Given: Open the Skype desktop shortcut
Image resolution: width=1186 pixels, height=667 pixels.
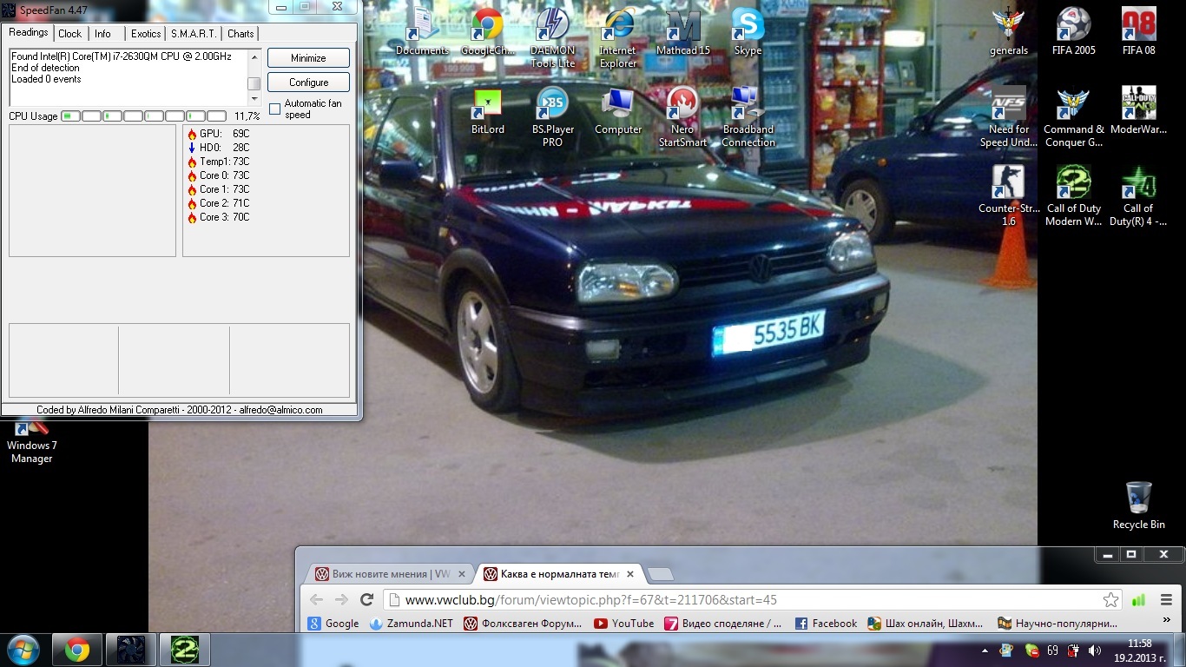Looking at the screenshot, I should click(x=748, y=26).
